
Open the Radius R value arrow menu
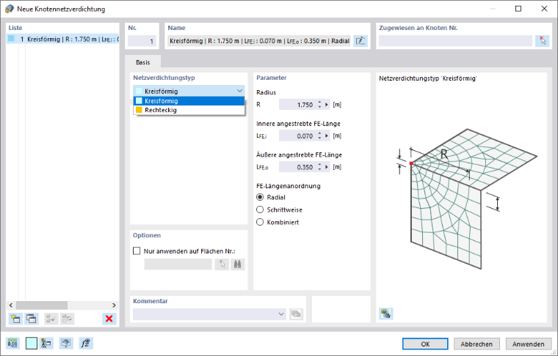(327, 105)
